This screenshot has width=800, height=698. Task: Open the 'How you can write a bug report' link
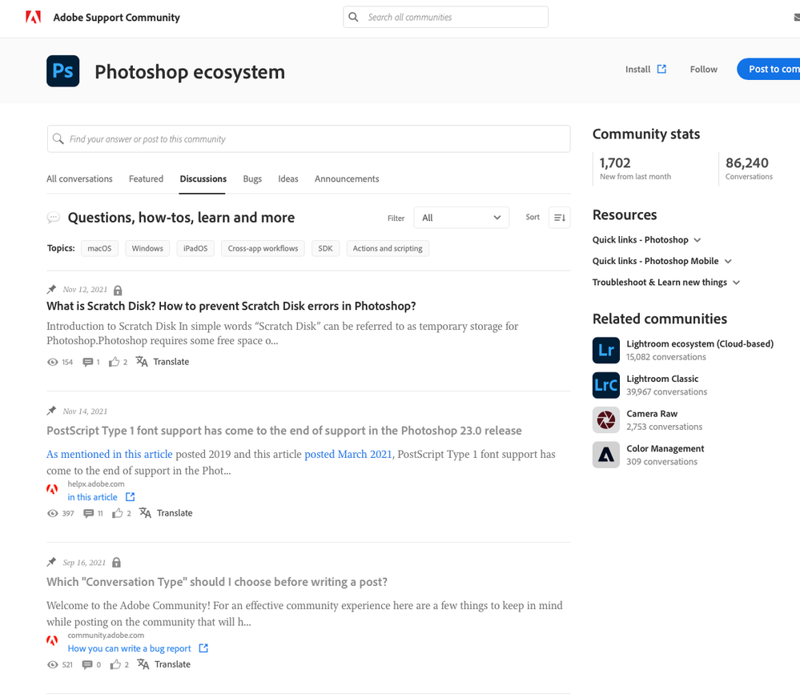pos(130,648)
